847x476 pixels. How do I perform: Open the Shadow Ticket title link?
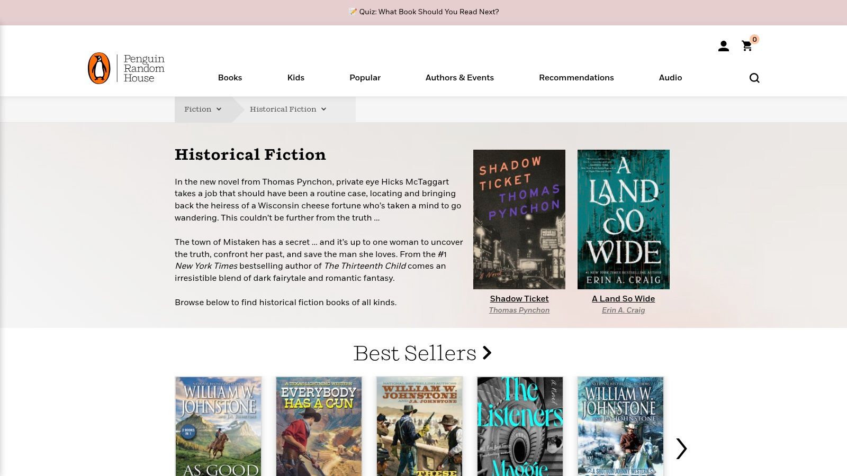519,299
